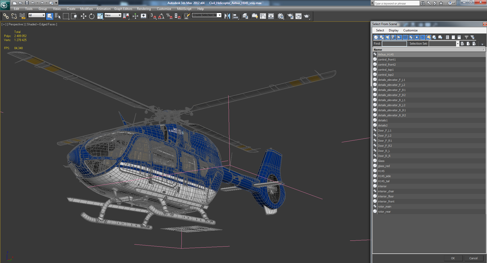Toggle Display Lights filter in Select From Scene
This screenshot has height=263, width=487.
[x=388, y=37]
